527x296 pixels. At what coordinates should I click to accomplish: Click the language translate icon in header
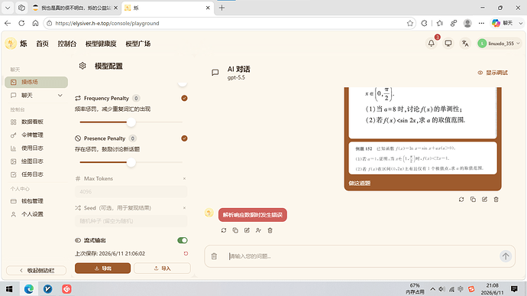coord(465,44)
